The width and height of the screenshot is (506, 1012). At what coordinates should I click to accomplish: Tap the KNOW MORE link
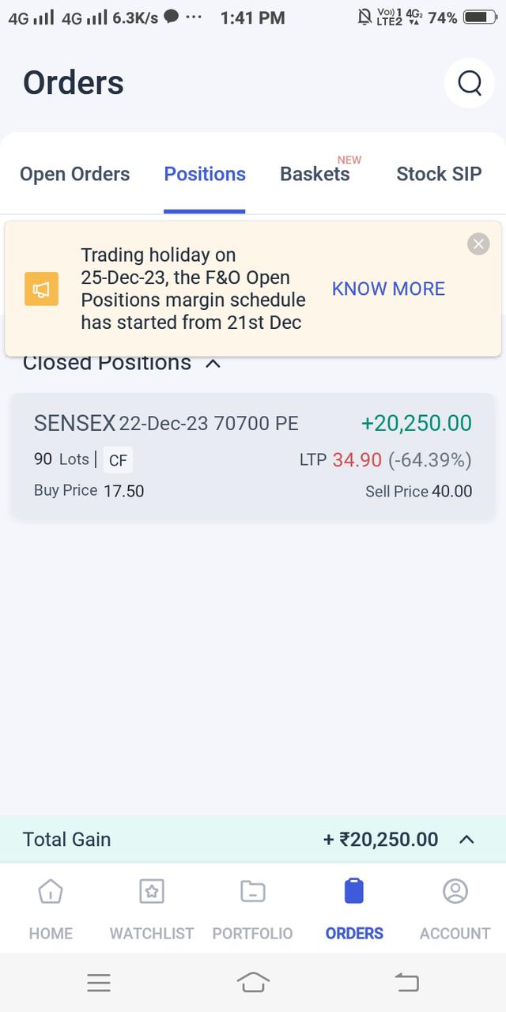pyautogui.click(x=388, y=289)
